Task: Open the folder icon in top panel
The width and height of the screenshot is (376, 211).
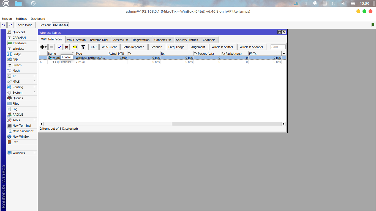Action: pyautogui.click(x=18, y=4)
